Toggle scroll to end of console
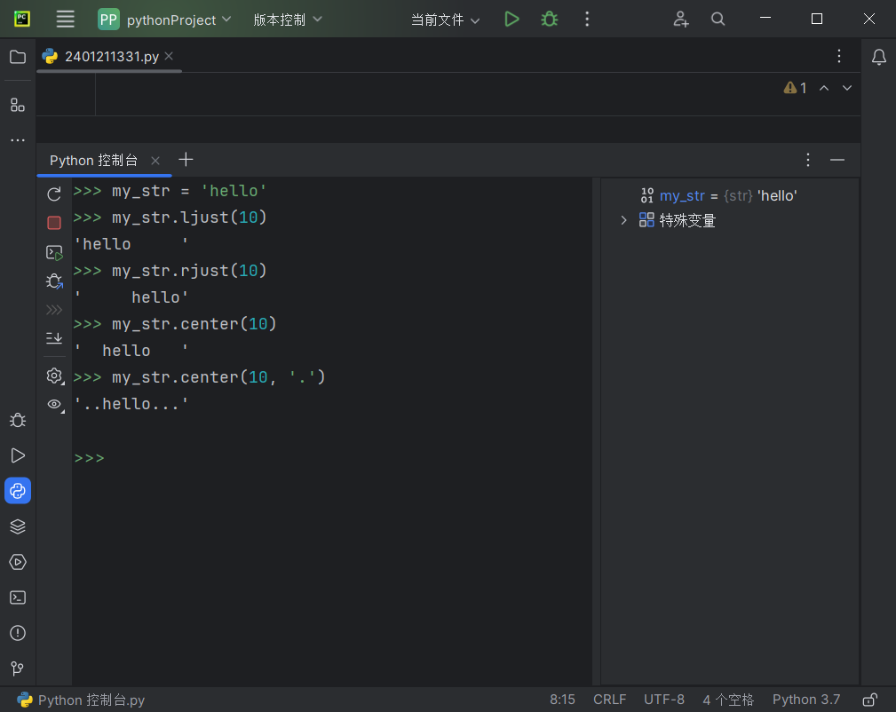 tap(54, 337)
